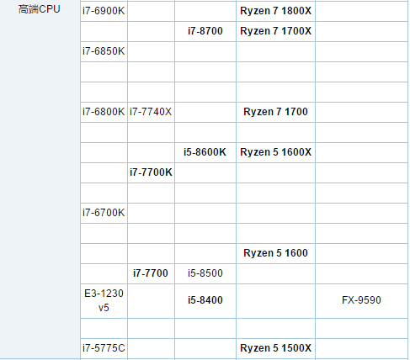Click the i7-6850K cell
The width and height of the screenshot is (410, 360).
coord(104,51)
